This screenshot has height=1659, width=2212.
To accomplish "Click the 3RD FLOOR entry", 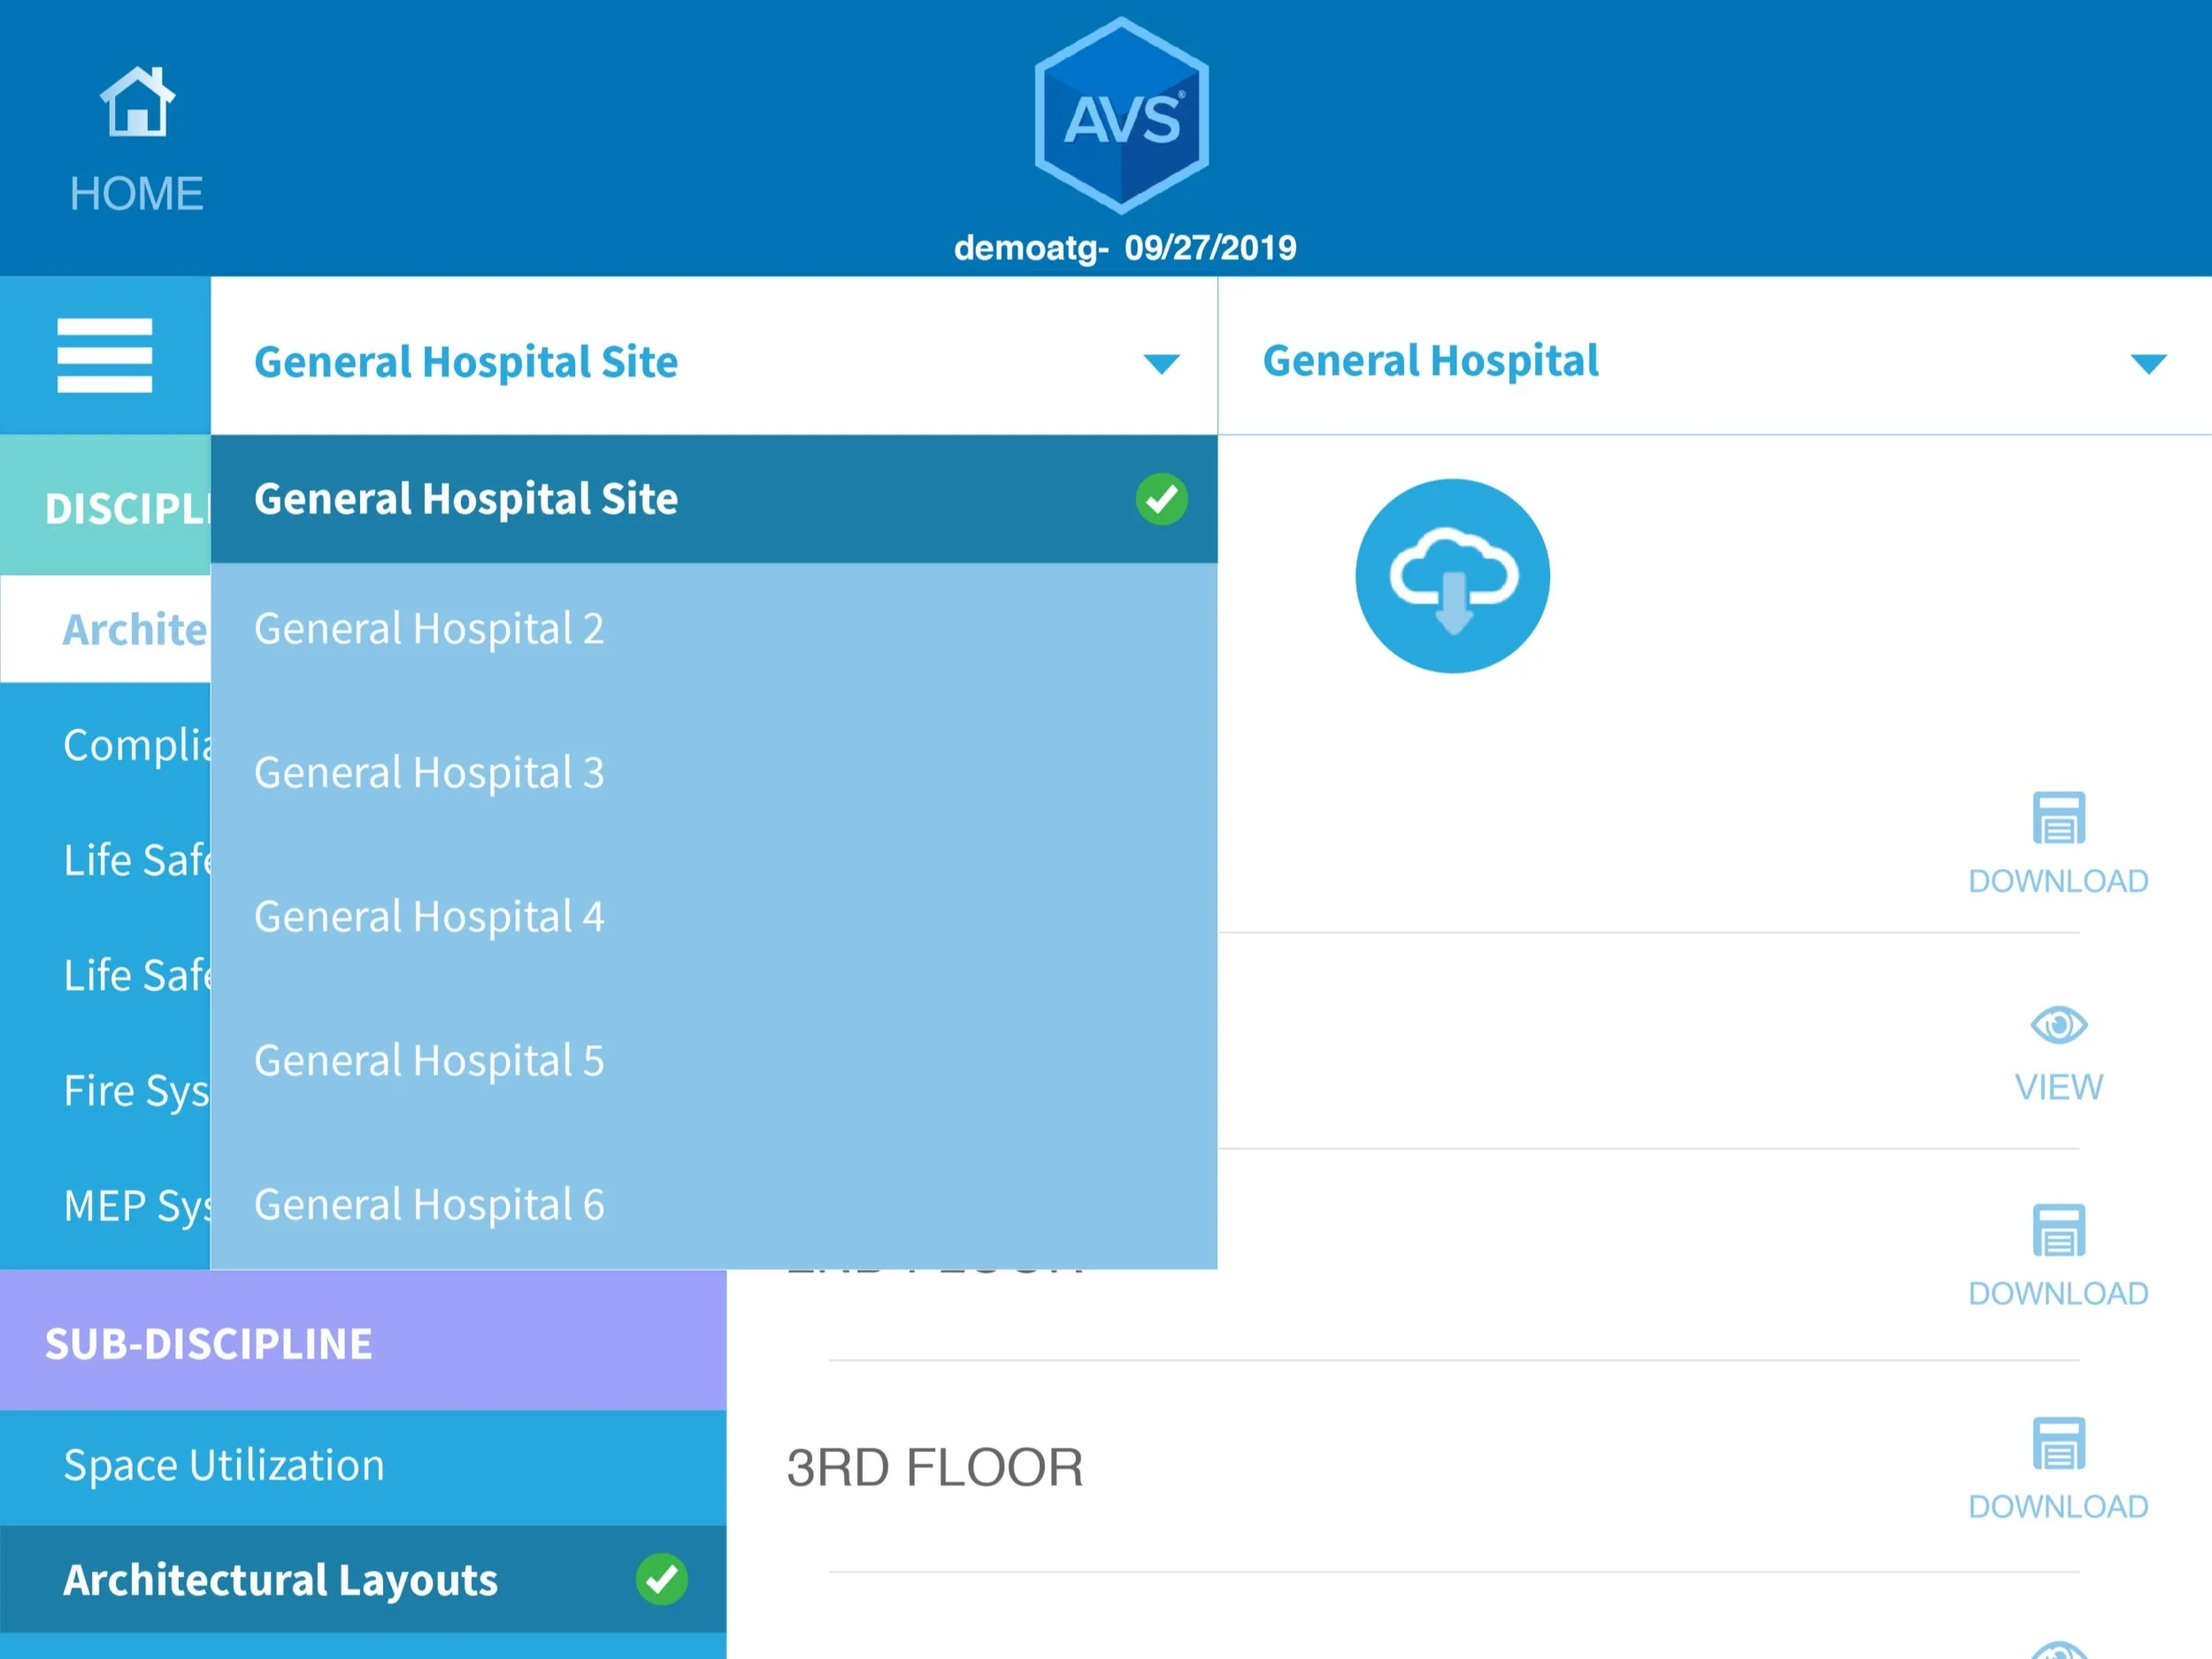I will click(935, 1468).
